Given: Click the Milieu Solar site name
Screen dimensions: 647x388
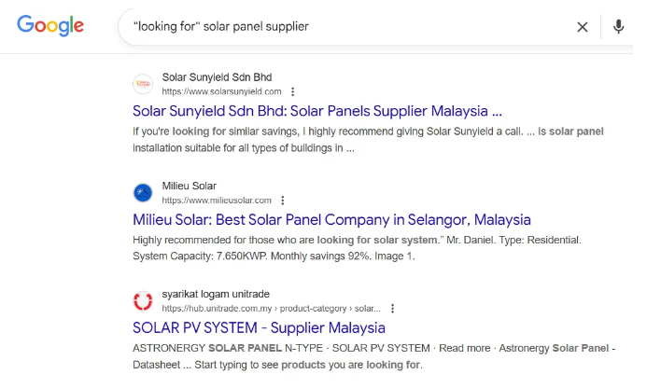Looking at the screenshot, I should [x=189, y=186].
